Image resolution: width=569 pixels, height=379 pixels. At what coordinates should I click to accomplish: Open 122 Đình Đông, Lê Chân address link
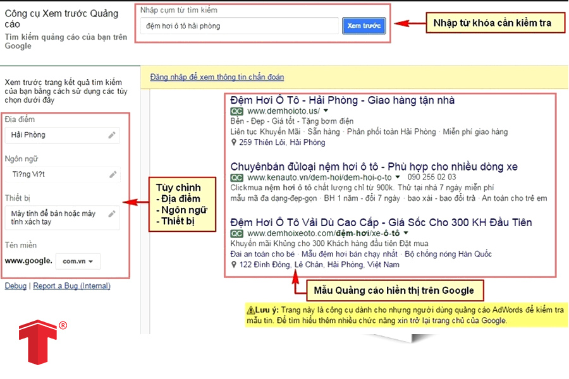tap(319, 265)
